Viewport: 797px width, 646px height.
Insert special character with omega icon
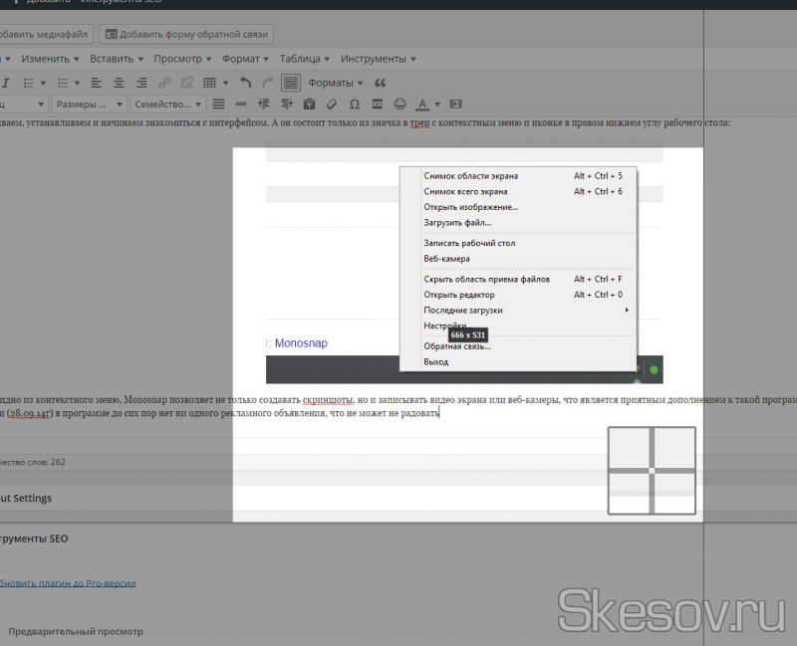click(354, 104)
